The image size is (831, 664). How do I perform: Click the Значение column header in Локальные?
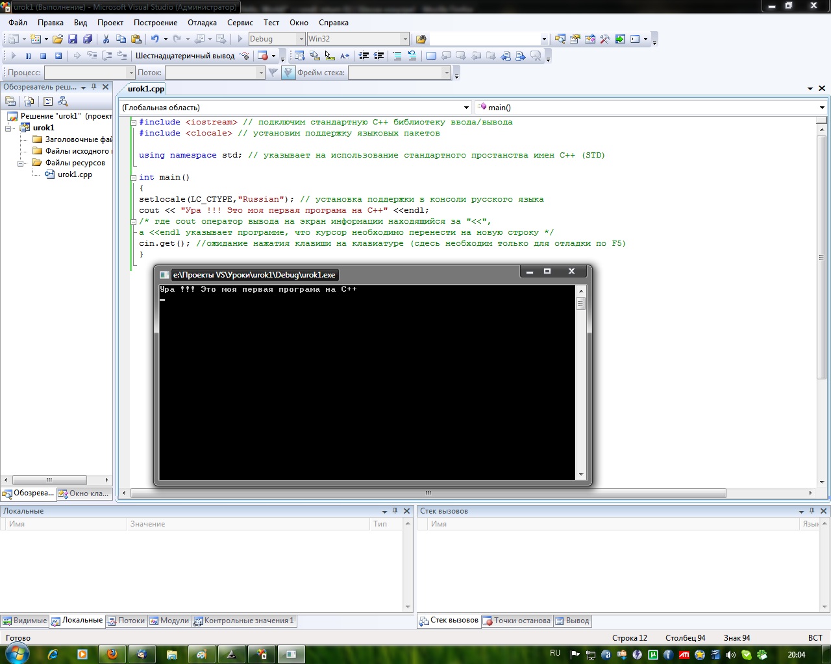point(248,524)
